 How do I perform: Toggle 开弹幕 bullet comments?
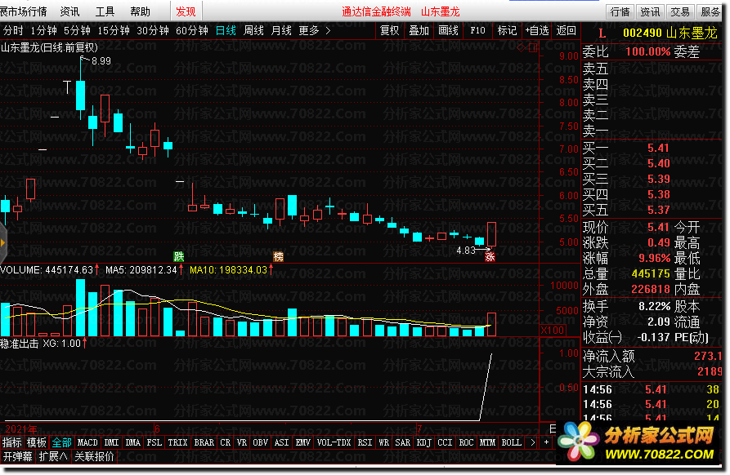coord(18,456)
